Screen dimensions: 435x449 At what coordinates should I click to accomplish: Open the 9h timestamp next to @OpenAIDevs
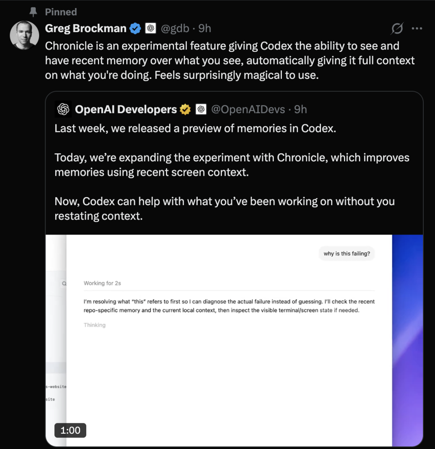[x=300, y=109]
